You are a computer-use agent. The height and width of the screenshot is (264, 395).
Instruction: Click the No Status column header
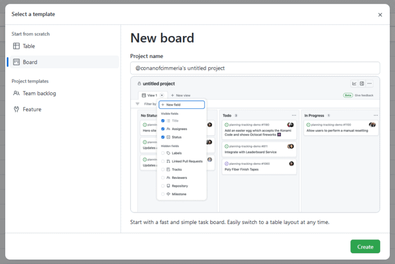[149, 116]
